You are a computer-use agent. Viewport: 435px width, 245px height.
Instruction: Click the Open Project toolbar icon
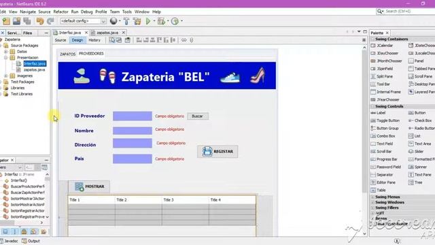tap(16, 21)
